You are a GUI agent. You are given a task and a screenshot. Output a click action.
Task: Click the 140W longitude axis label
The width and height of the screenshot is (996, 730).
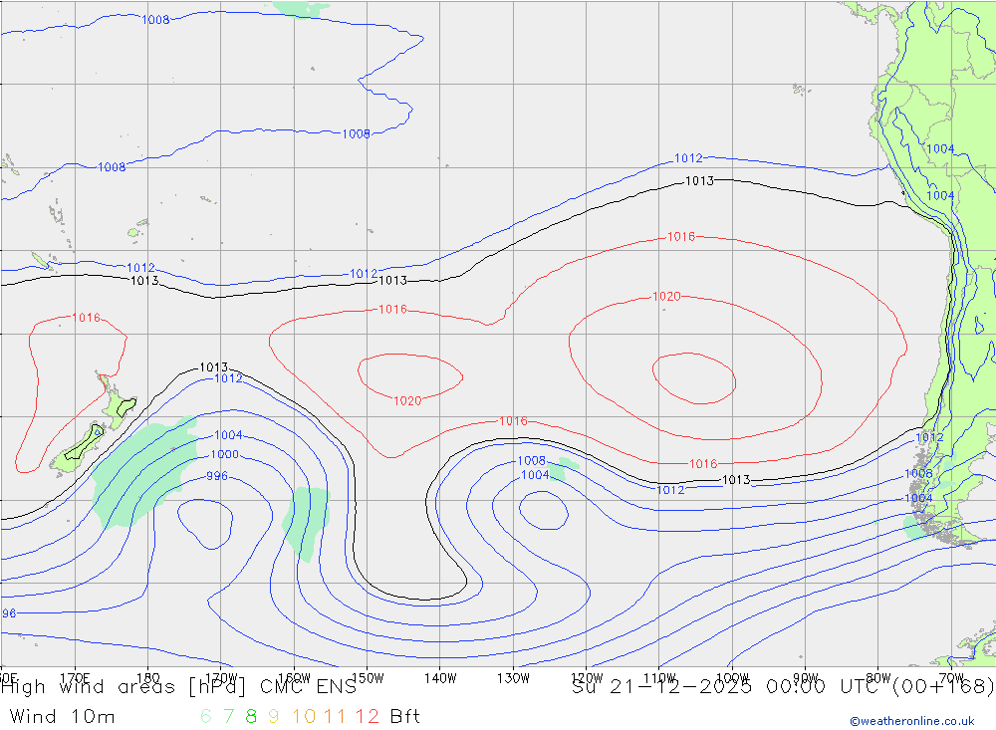click(439, 677)
